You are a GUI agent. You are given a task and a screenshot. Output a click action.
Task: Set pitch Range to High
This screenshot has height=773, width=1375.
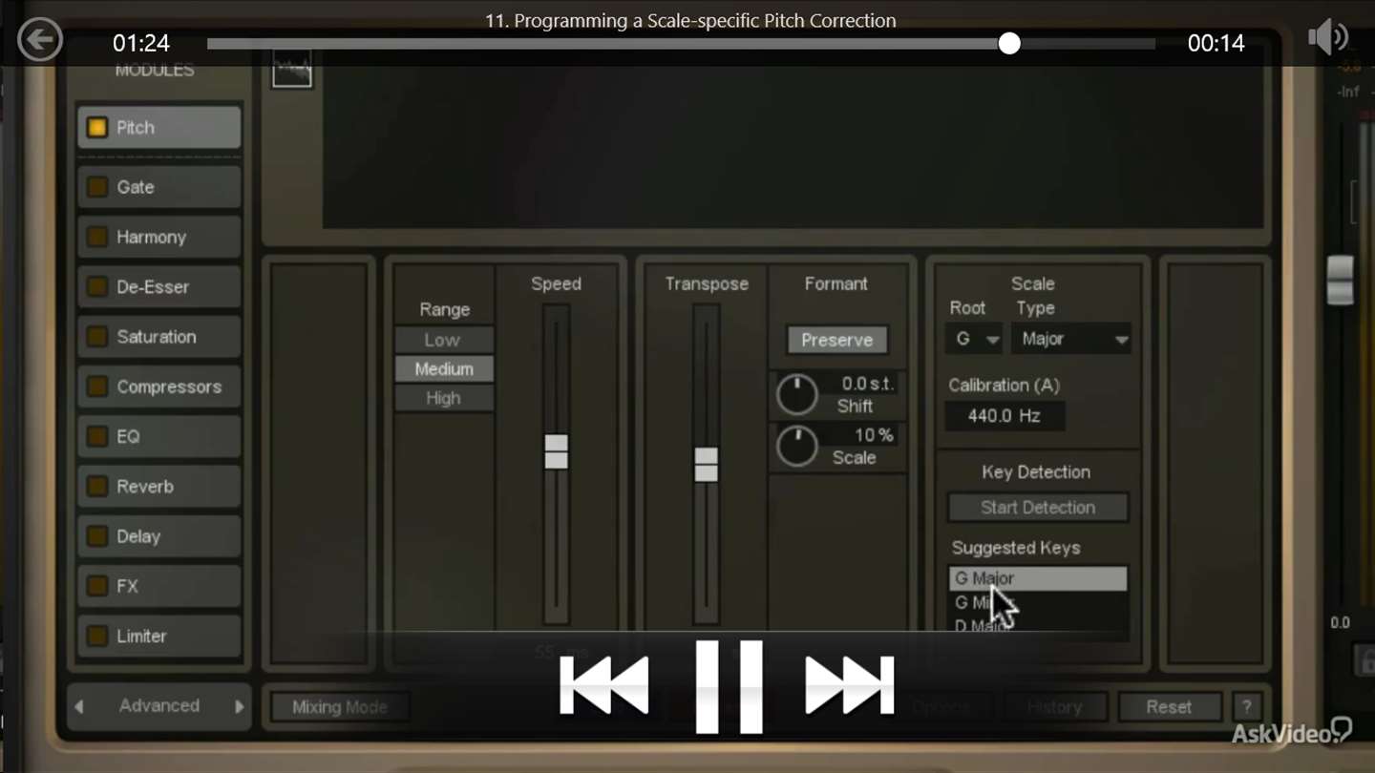coord(444,398)
